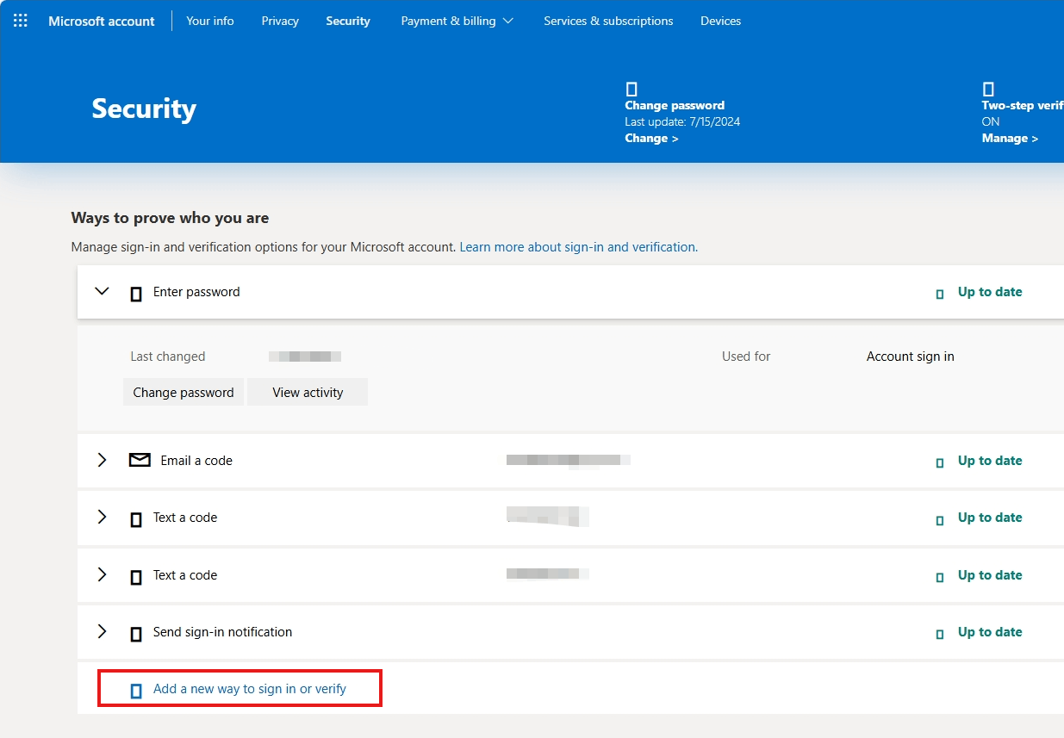Click the status icon in the Email a code row

click(x=940, y=462)
